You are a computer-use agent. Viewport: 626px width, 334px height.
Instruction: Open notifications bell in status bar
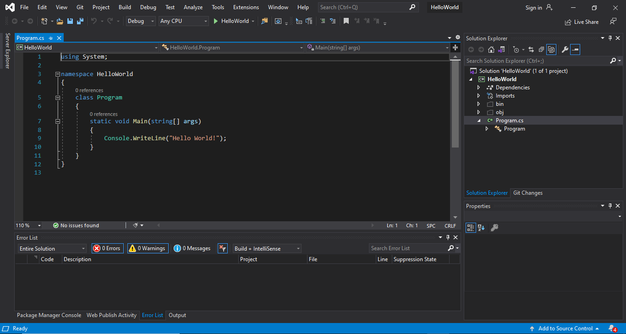coord(612,329)
